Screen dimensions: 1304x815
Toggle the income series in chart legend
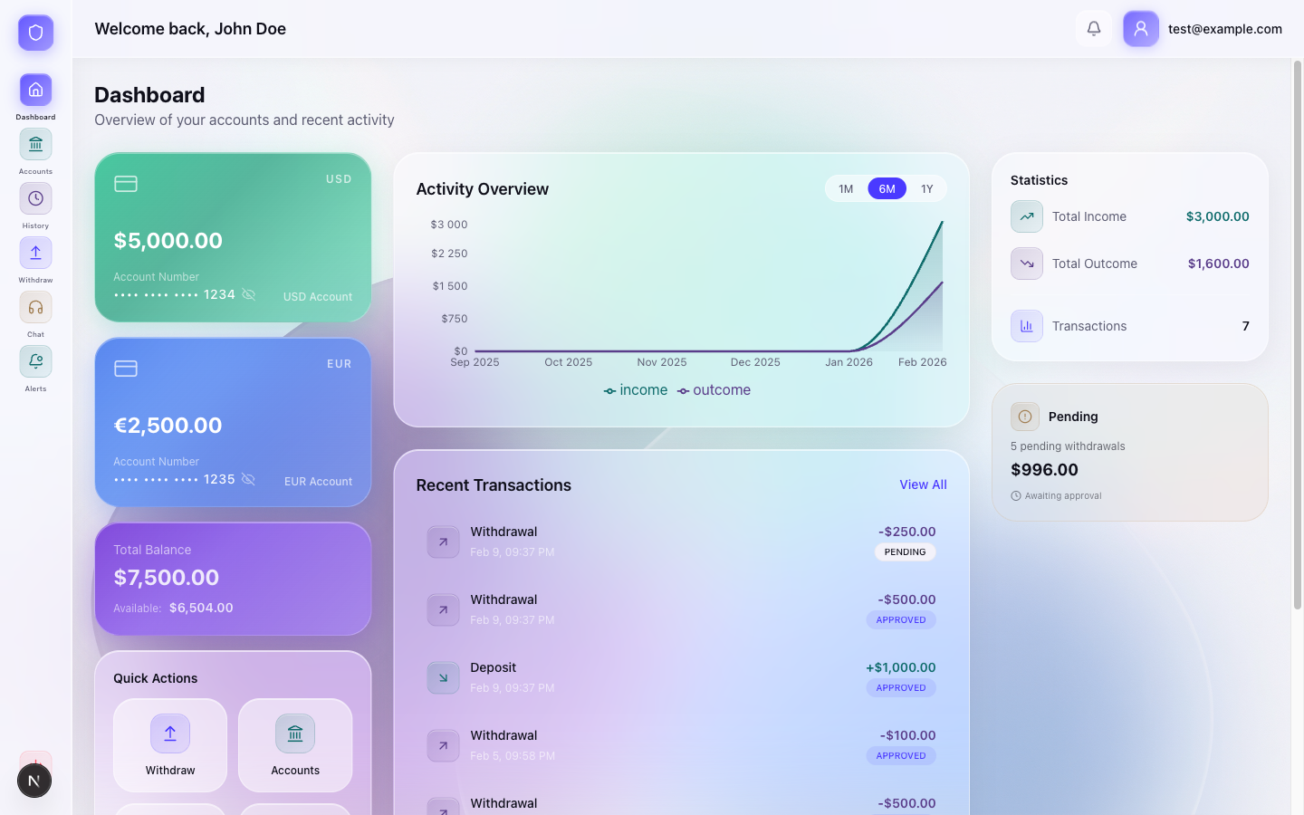pyautogui.click(x=636, y=390)
